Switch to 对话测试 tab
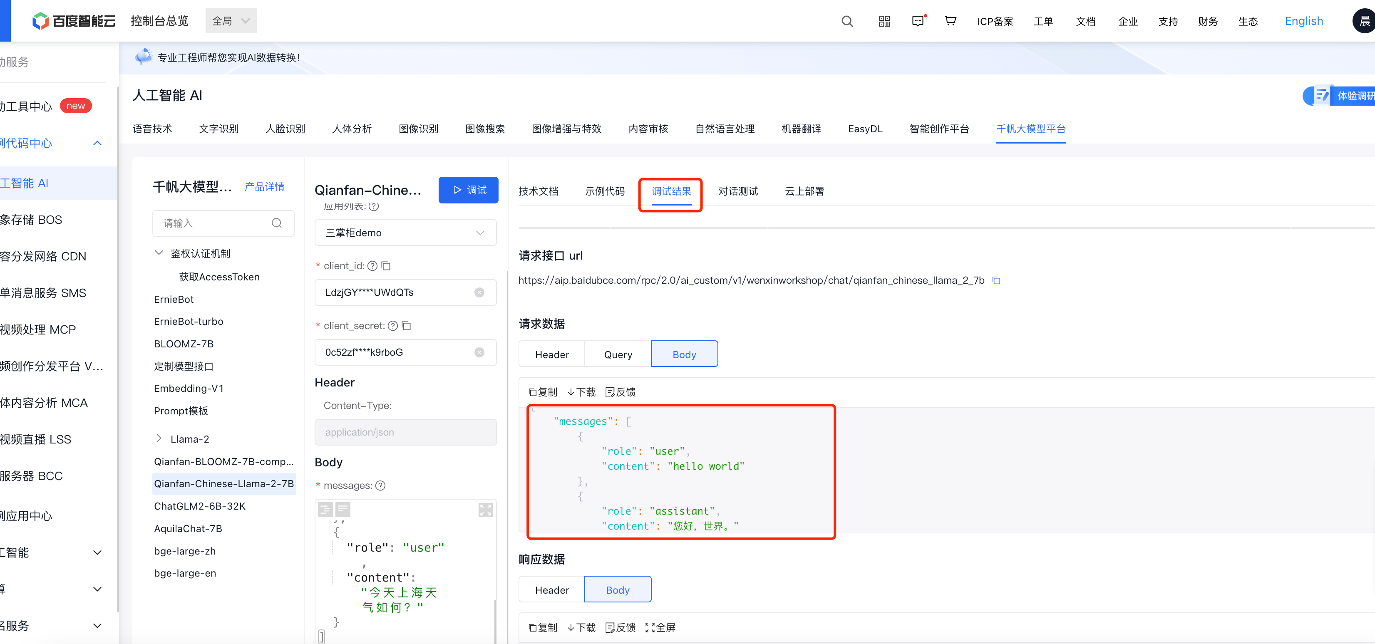The image size is (1375, 644). tap(738, 191)
